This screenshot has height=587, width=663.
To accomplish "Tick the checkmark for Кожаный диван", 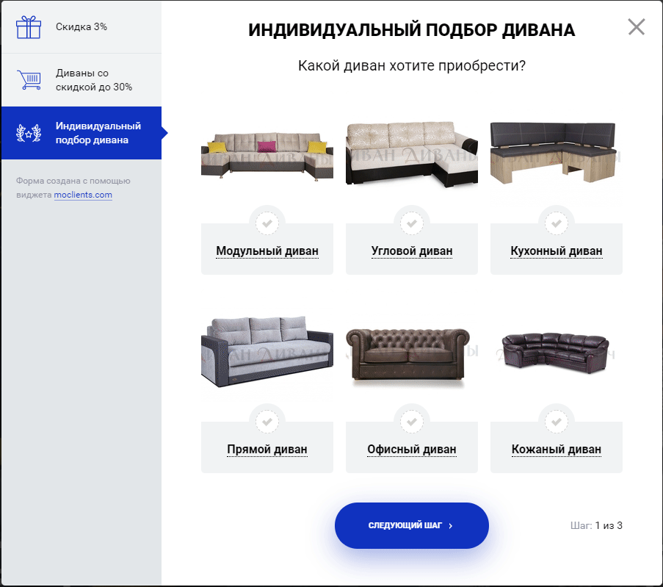I will (557, 422).
